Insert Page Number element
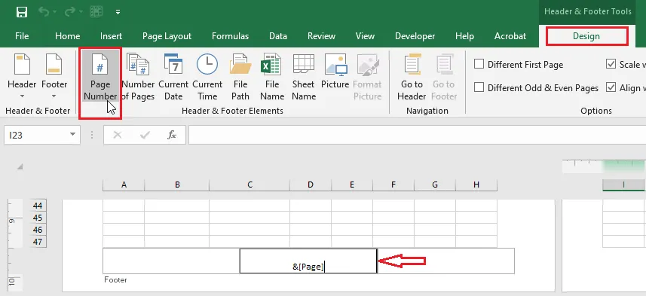The width and height of the screenshot is (646, 296). point(100,77)
